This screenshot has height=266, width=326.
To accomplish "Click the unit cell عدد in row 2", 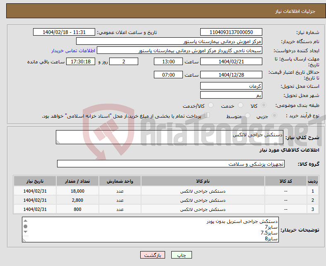I will tap(120, 200).
